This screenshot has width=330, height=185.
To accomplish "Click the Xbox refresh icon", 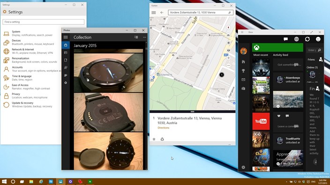I will [x=307, y=39].
